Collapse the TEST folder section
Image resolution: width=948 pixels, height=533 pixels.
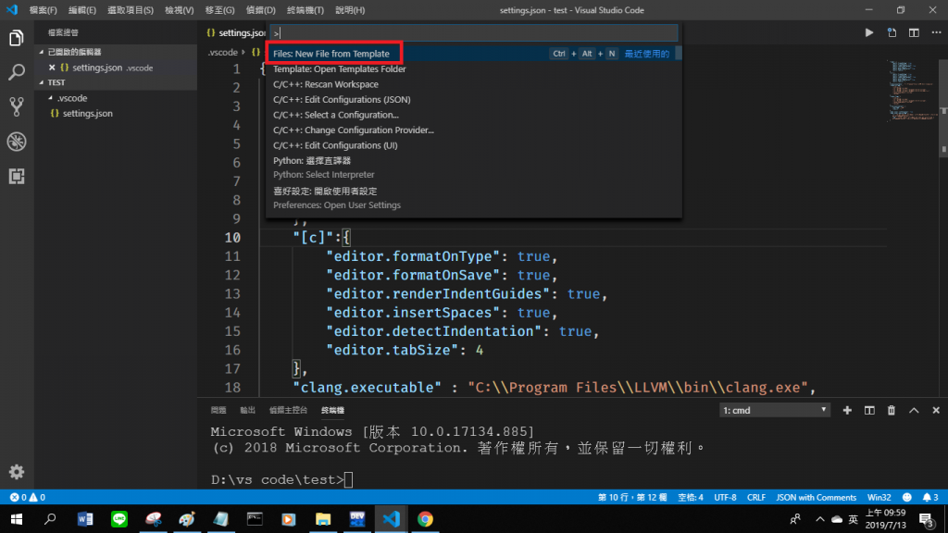[x=42, y=82]
